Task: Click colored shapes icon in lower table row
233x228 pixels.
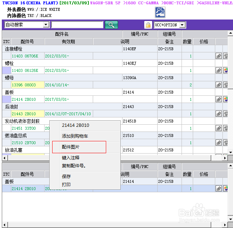Action: (x=225, y=189)
